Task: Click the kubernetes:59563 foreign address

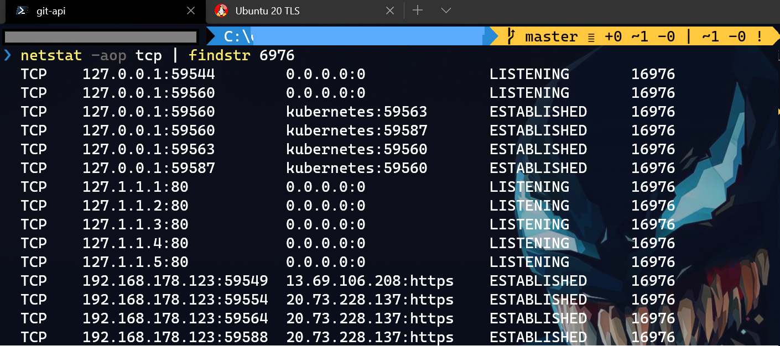Action: pyautogui.click(x=356, y=112)
